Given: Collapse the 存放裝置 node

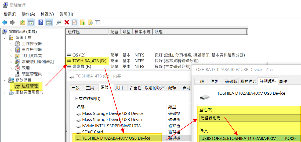Looking at the screenshot, I should click(5, 80).
